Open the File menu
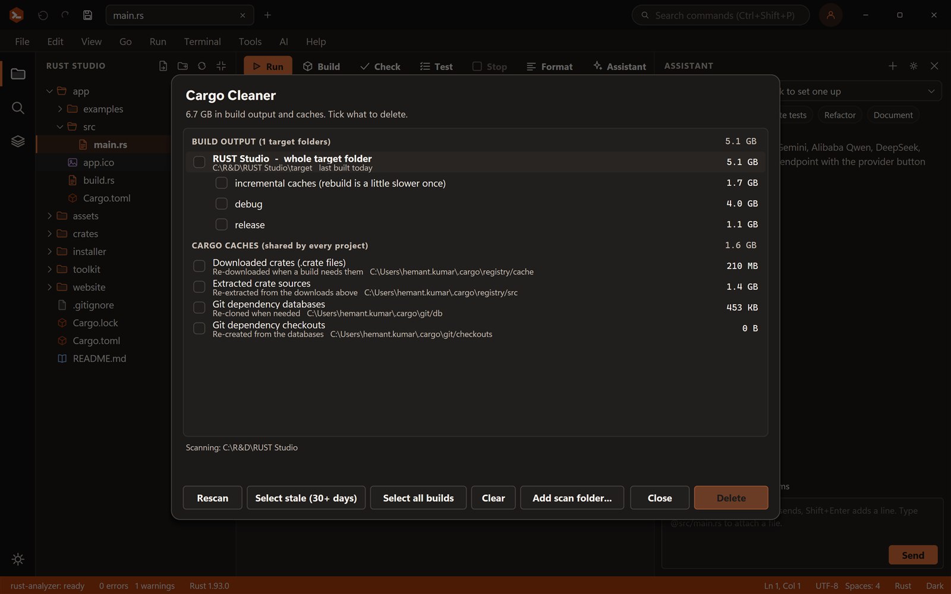 tap(22, 42)
